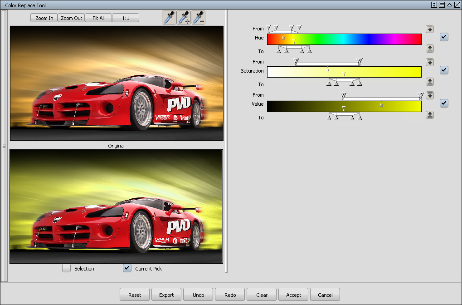Disable the Saturation checkbox
This screenshot has width=462, height=305.
click(444, 70)
